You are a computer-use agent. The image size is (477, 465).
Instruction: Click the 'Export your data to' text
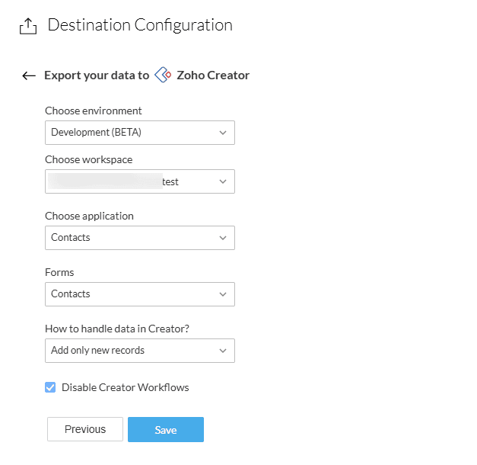tap(97, 75)
